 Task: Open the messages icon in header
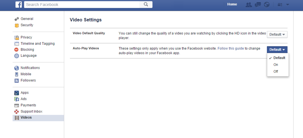click(258, 5)
